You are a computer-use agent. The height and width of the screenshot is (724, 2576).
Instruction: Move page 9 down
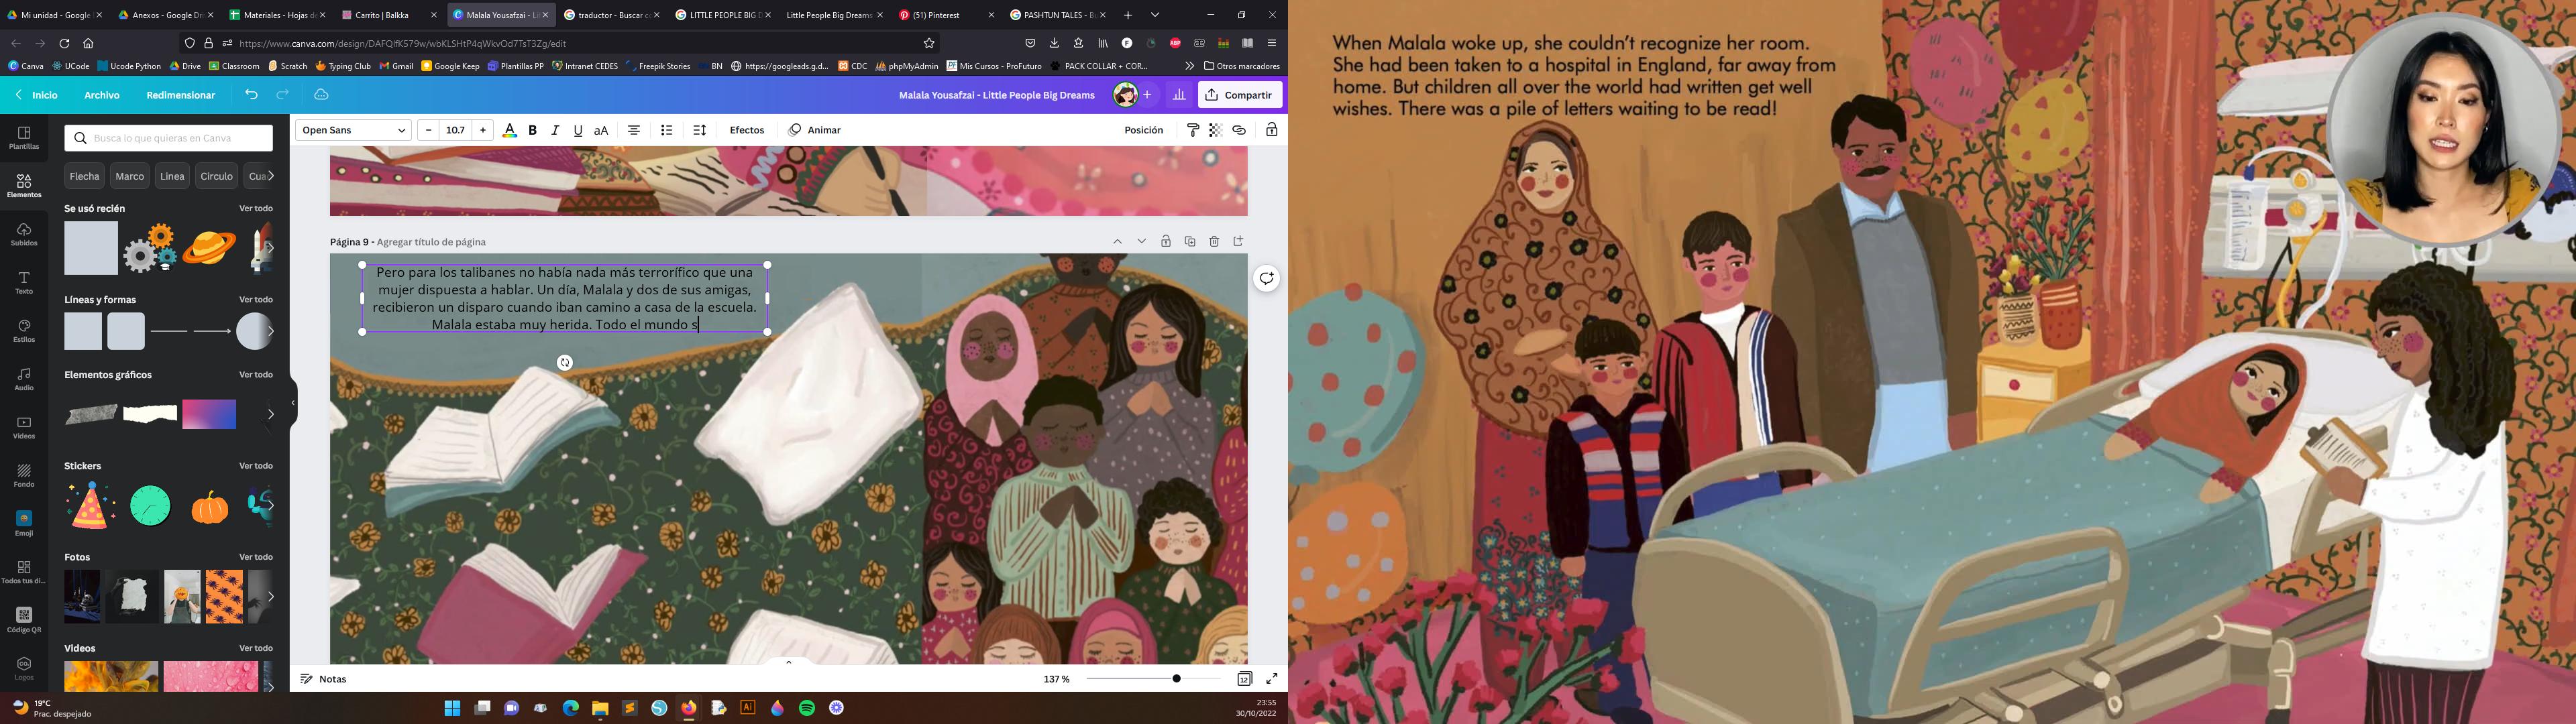click(x=1141, y=241)
